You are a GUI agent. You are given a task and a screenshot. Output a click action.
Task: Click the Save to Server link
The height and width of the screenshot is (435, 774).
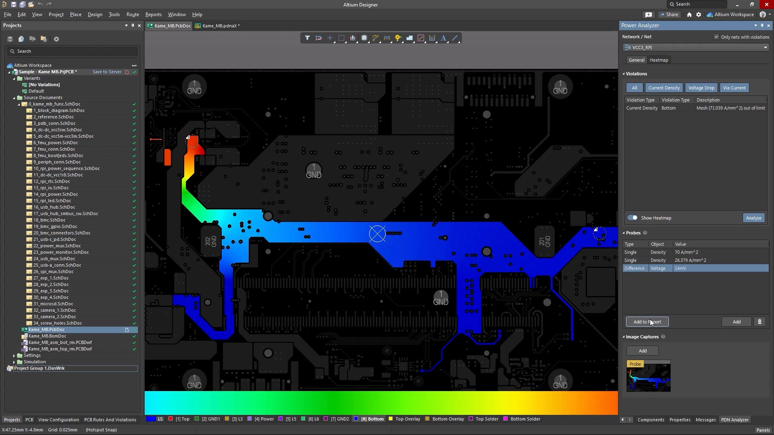coord(107,72)
